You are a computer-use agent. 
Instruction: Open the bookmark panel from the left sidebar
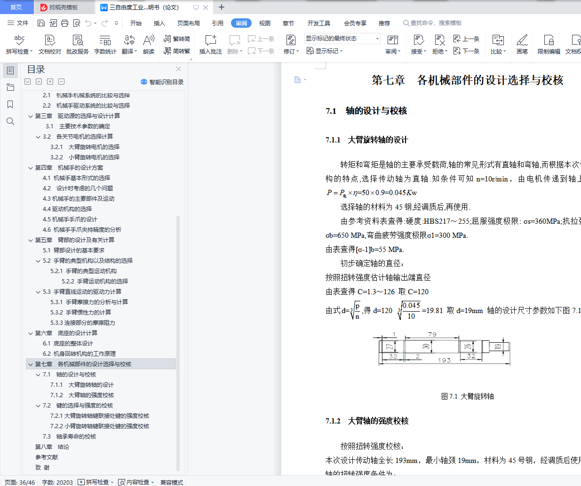pos(10,104)
